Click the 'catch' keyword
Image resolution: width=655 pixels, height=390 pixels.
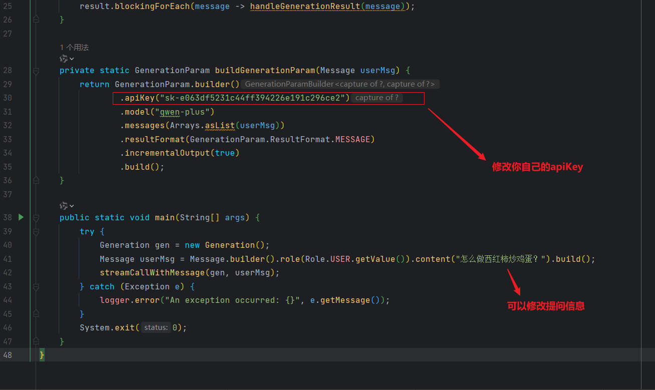tap(102, 286)
